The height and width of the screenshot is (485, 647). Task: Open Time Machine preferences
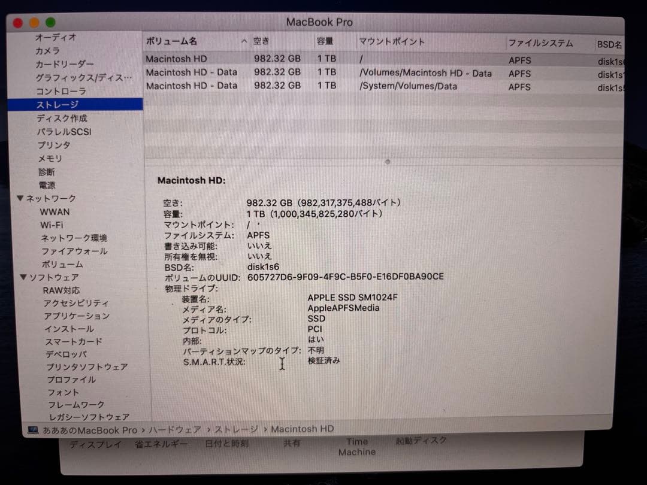356,446
